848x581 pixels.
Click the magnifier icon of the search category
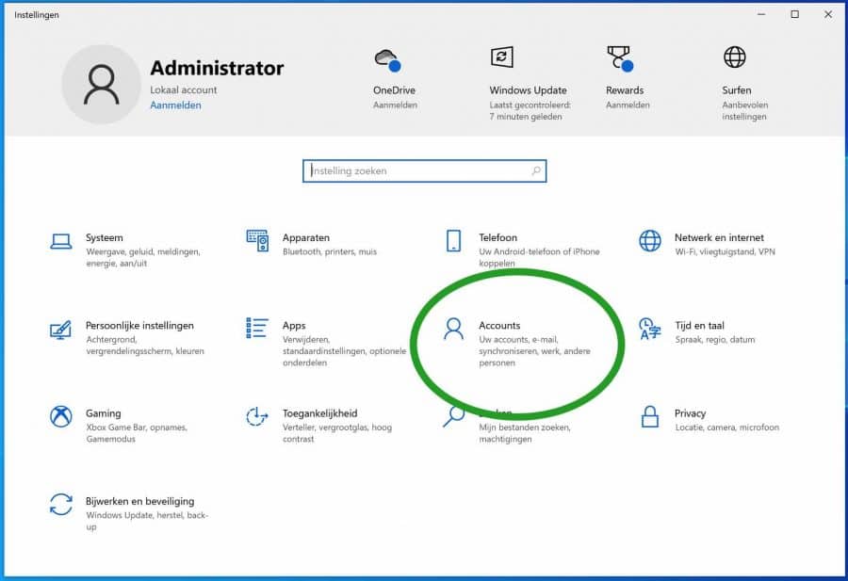453,417
